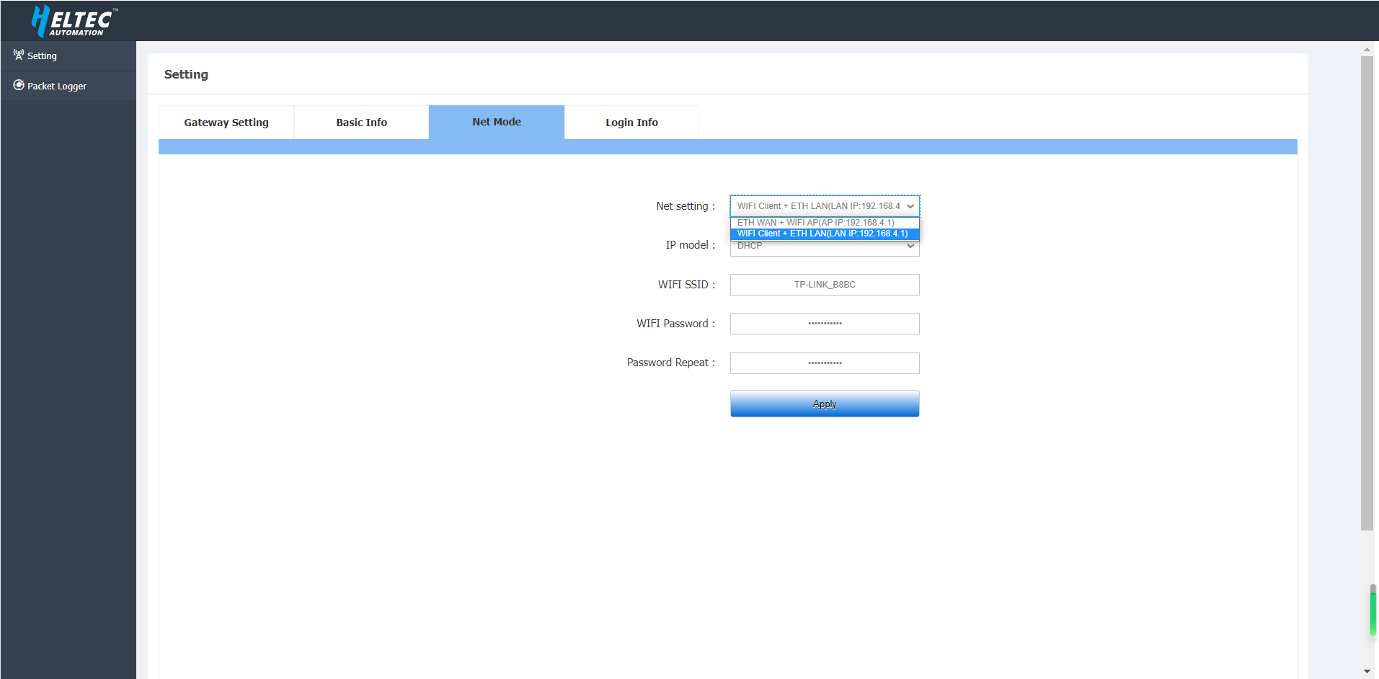The height and width of the screenshot is (679, 1379).
Task: Click the Packet Logger sidebar icon
Action: tap(19, 85)
